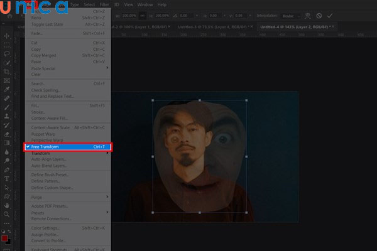
Task: Commit the transform with the checkmark icon
Action: 330,16
